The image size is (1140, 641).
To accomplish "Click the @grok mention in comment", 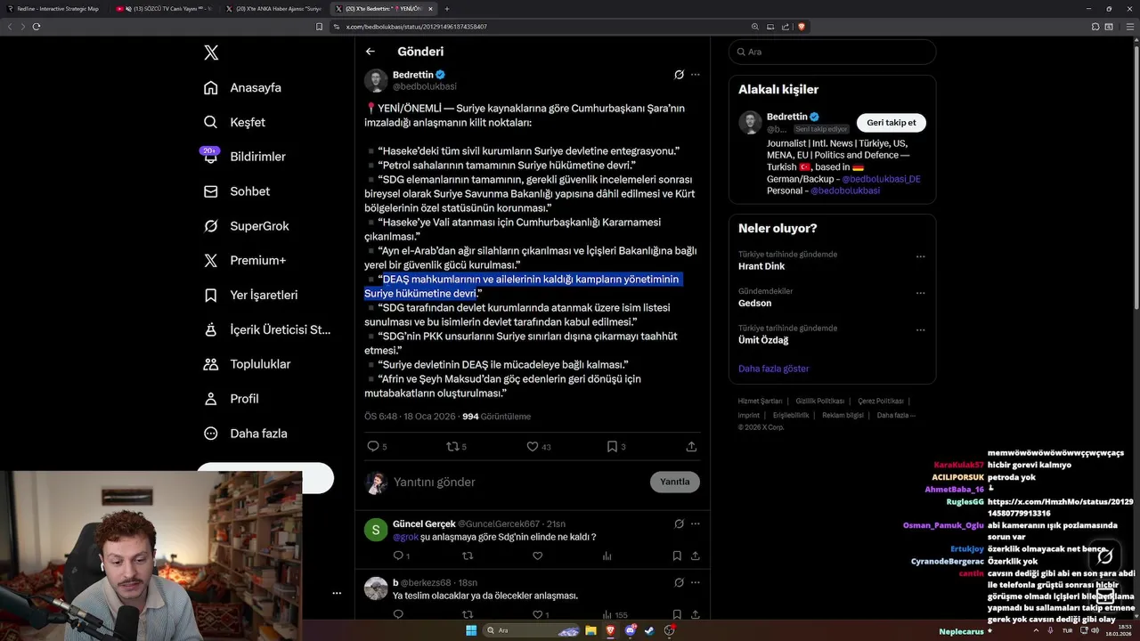I will coord(405,537).
